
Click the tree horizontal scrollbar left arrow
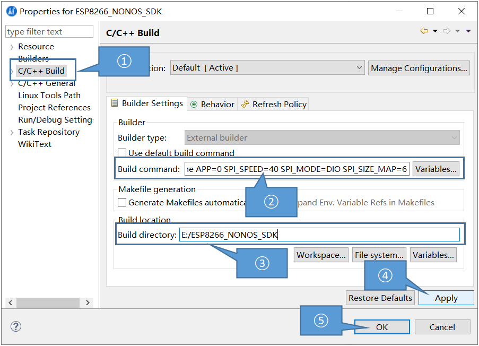[x=11, y=302]
